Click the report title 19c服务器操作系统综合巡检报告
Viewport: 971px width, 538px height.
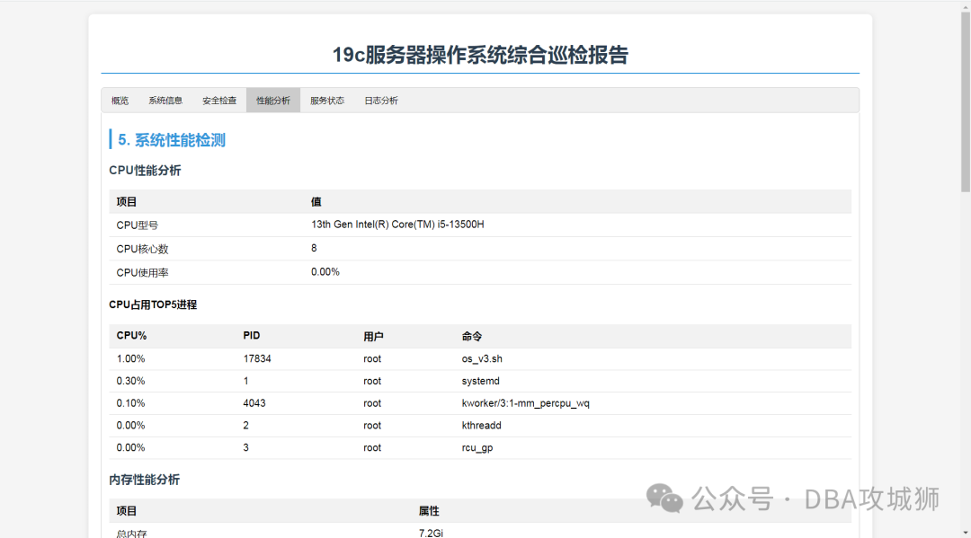pyautogui.click(x=480, y=55)
